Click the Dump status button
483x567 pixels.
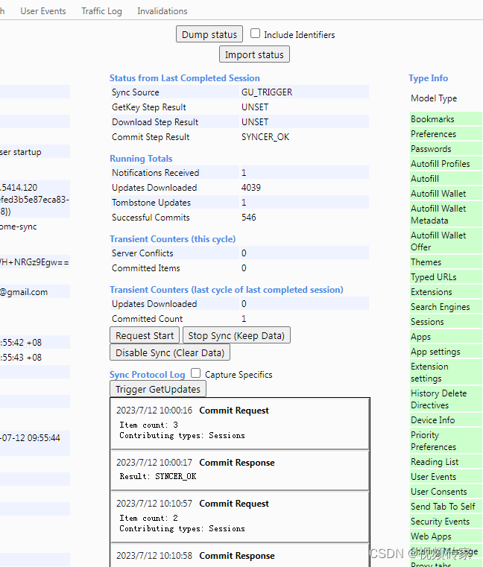[x=209, y=34]
